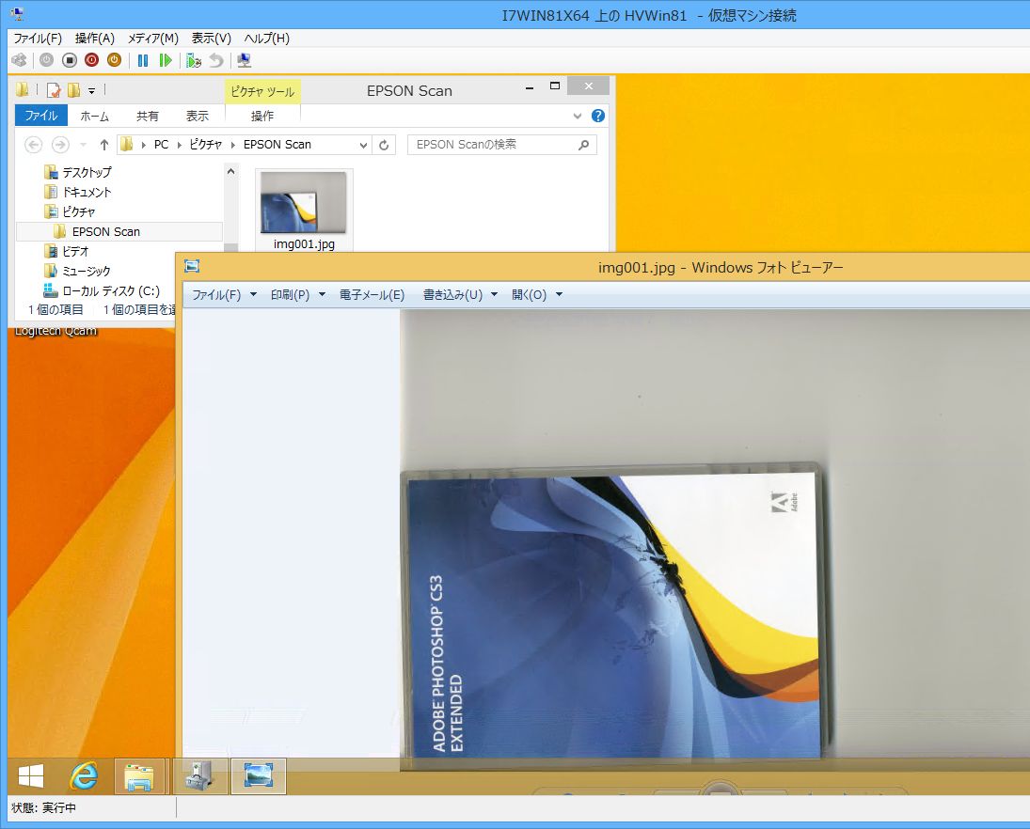Click the Ctrl+Alt+Del icon in VM toolbar
This screenshot has width=1030, height=829.
(x=20, y=60)
